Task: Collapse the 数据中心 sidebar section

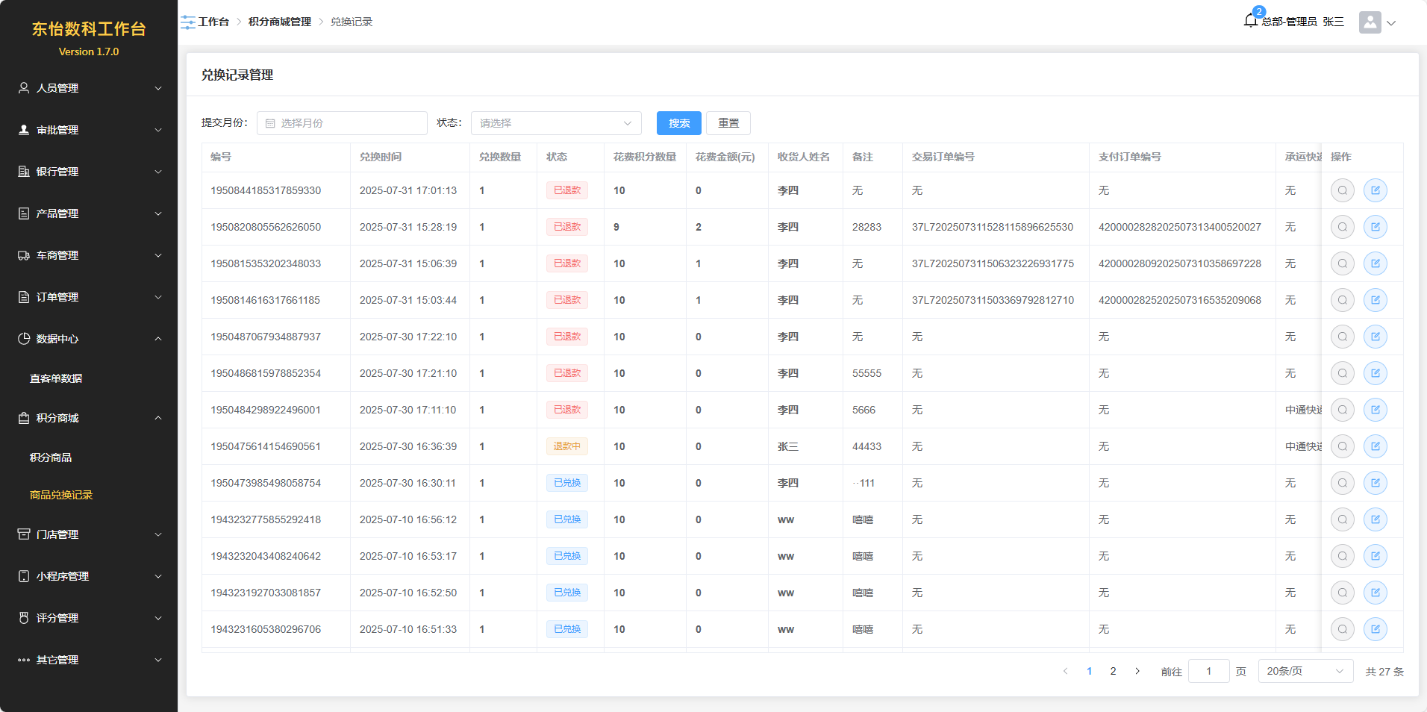Action: coord(89,339)
